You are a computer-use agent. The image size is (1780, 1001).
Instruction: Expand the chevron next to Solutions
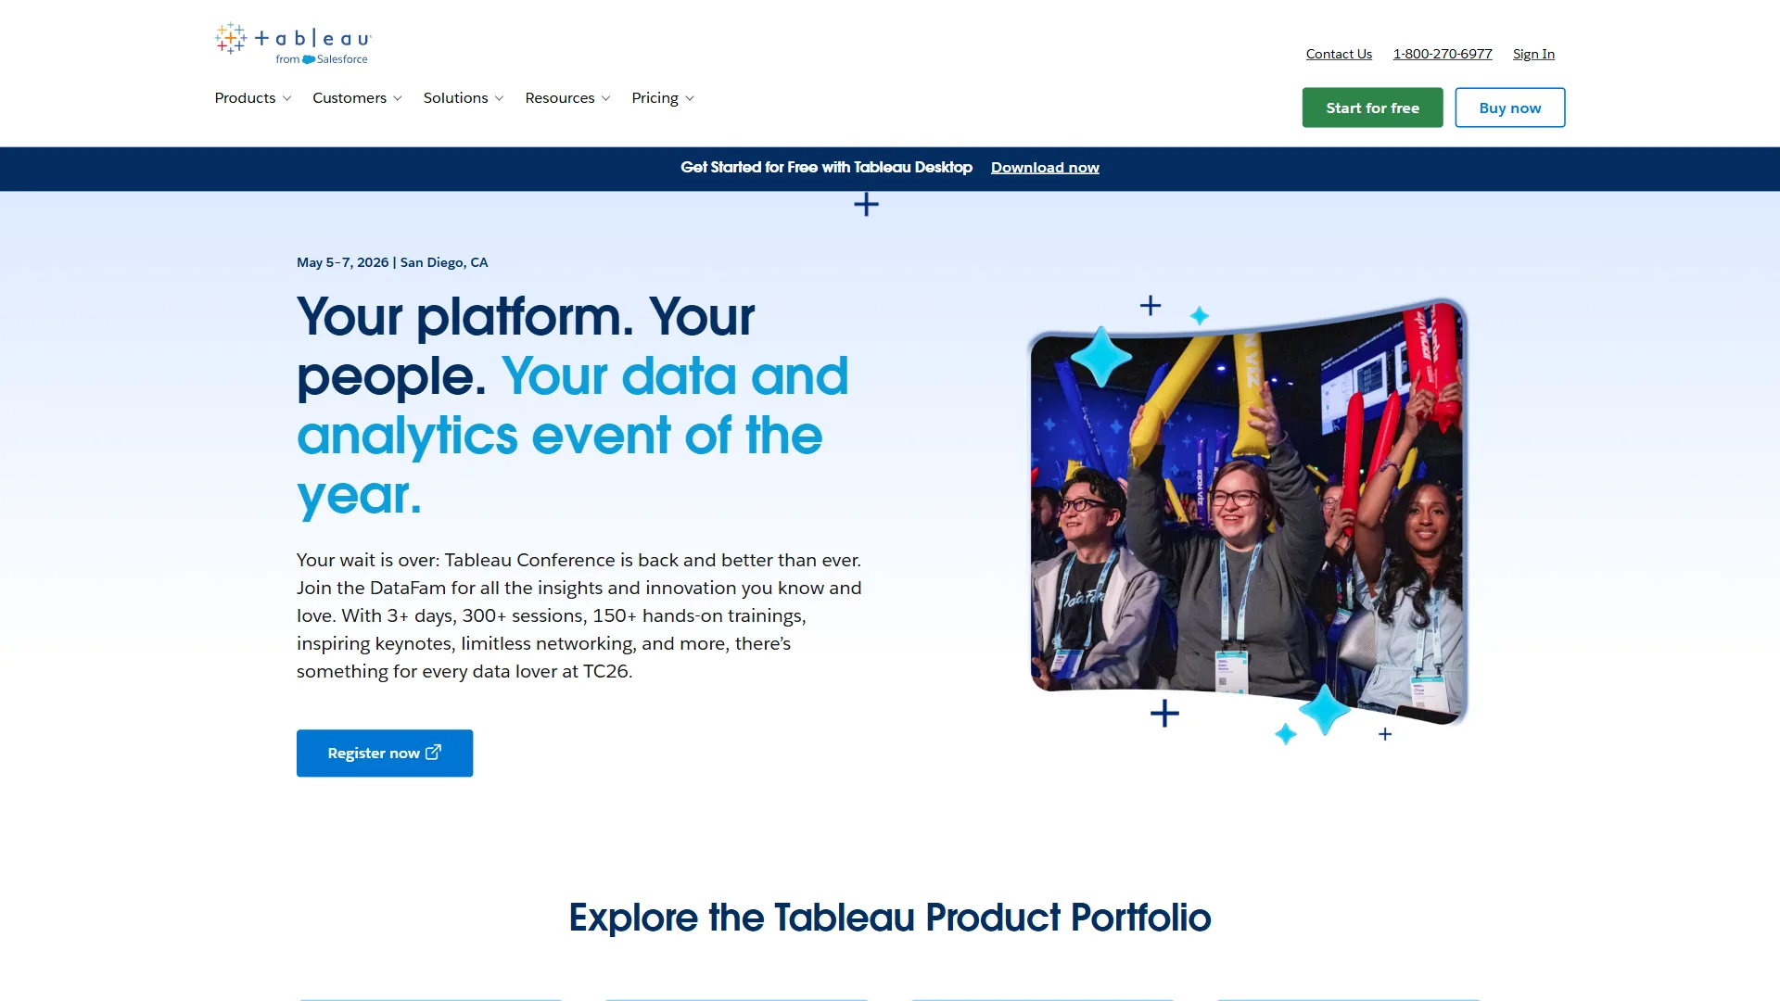click(x=500, y=99)
